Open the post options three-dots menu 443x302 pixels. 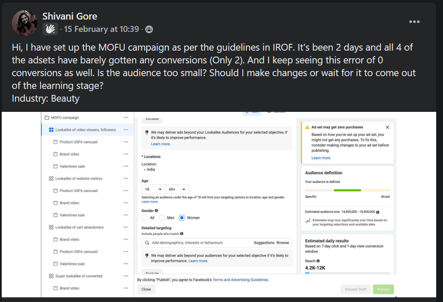tap(414, 22)
